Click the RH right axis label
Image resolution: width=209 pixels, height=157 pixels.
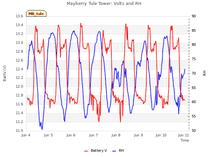[x=204, y=73]
